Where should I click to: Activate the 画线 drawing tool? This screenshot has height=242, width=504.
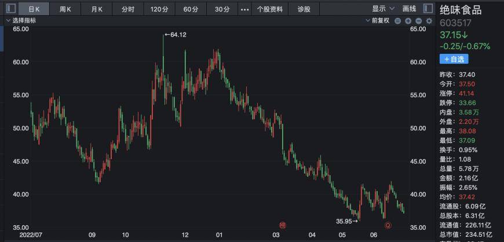(x=409, y=9)
